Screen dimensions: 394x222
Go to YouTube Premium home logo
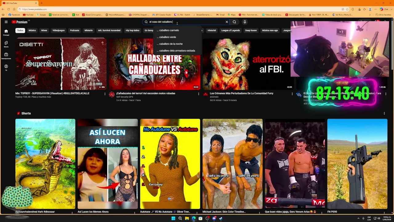pyautogui.click(x=20, y=22)
